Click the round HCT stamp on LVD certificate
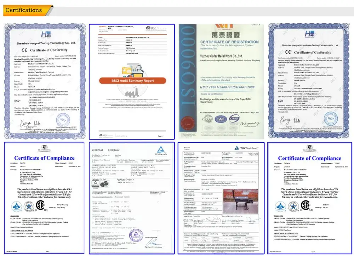354x256 pixels. tap(331, 119)
